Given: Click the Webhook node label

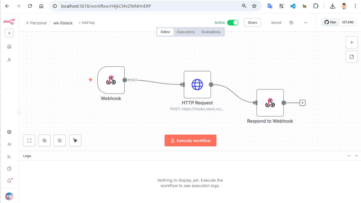Looking at the screenshot, I should pos(111,98).
